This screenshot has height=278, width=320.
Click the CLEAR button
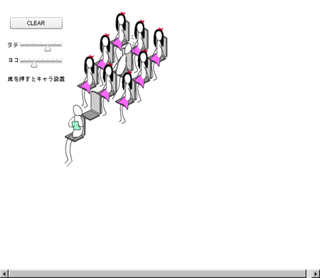(36, 23)
